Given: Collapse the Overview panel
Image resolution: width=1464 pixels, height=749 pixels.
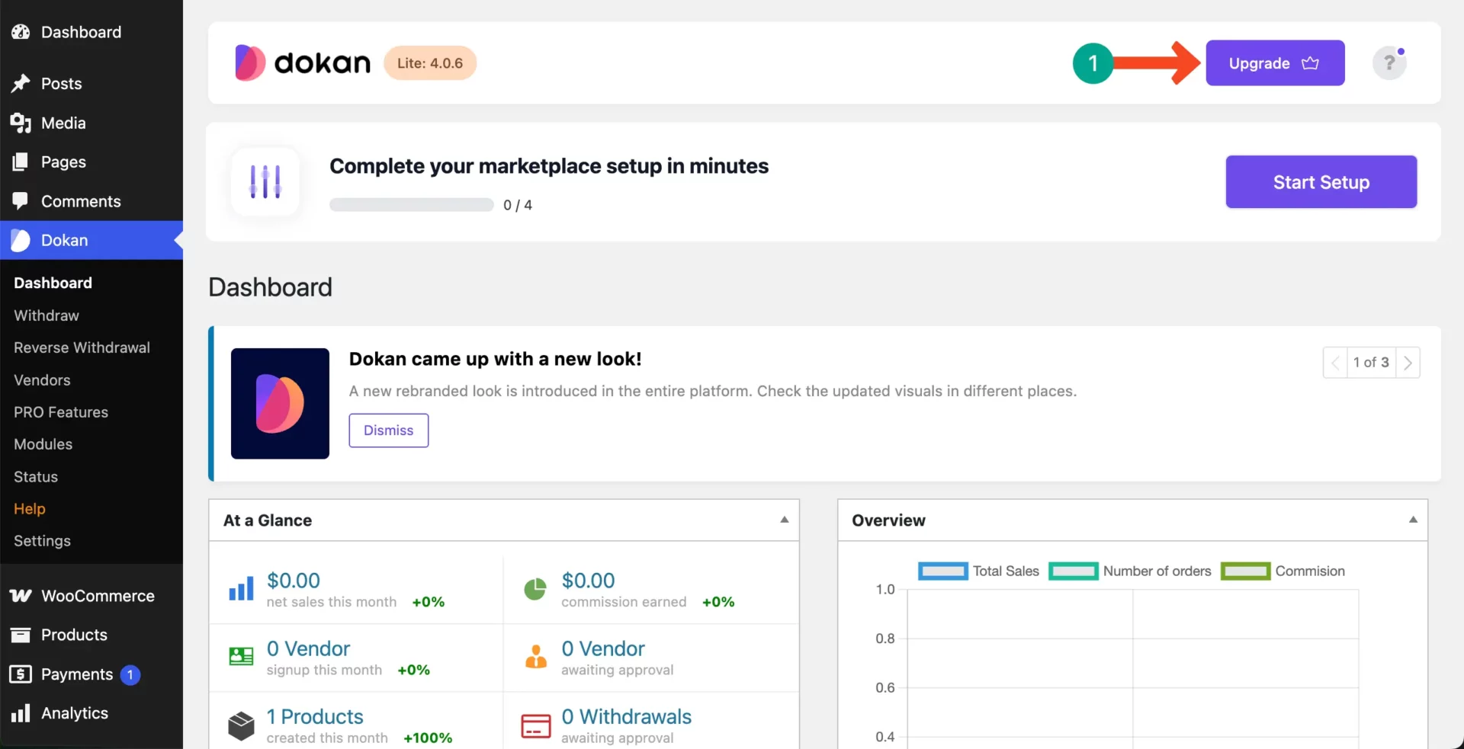Looking at the screenshot, I should click(1413, 520).
